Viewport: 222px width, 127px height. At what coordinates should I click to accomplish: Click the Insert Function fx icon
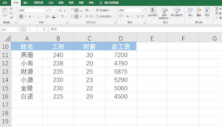44,29
